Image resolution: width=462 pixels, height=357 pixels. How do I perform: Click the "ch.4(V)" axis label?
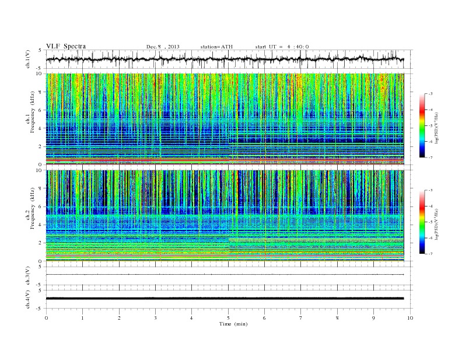click(x=28, y=299)
